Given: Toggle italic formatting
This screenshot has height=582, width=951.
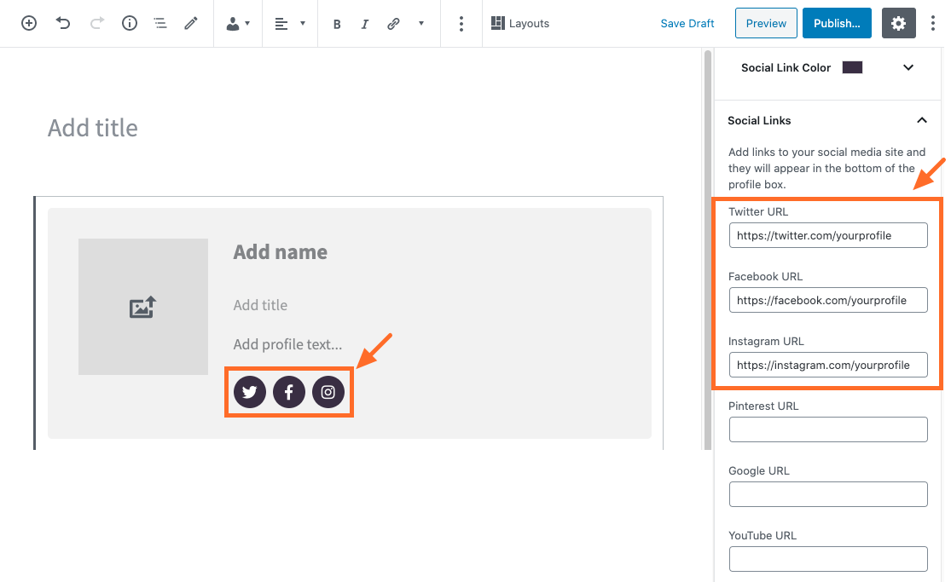Looking at the screenshot, I should (364, 24).
